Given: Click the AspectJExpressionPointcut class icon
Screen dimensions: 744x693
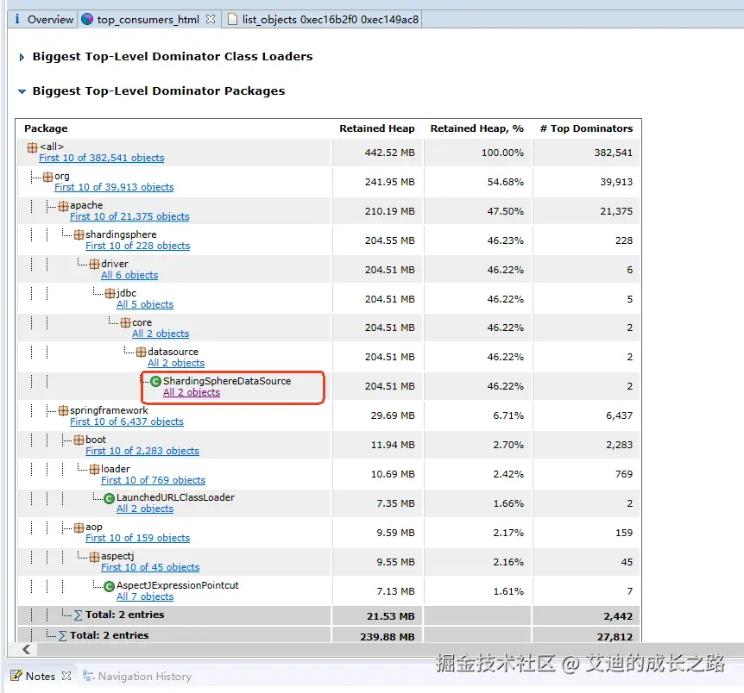Looking at the screenshot, I should 109,586.
